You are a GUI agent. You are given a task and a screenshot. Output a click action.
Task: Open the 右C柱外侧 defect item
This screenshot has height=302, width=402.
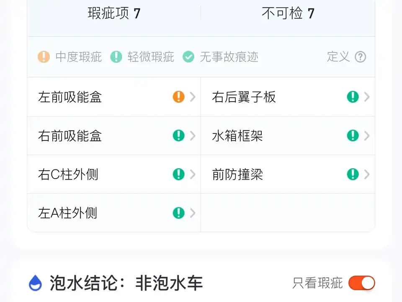(x=68, y=174)
